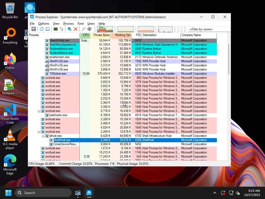The image size is (265, 199).
Task: Click the 370,404 K Private Bytes value
Action: [x=104, y=74]
